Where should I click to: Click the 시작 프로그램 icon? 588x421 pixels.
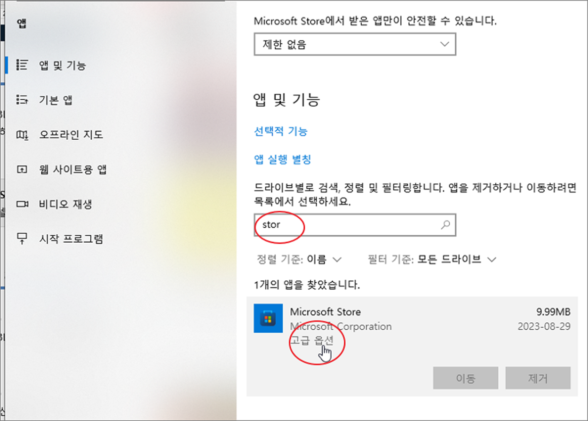22,238
